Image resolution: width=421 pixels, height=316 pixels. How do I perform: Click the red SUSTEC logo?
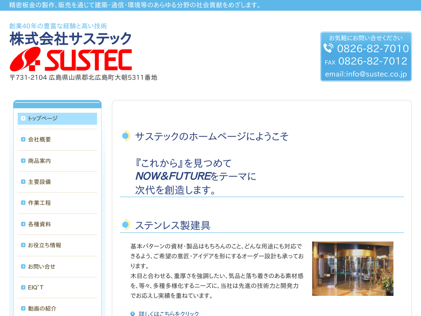[x=71, y=59]
